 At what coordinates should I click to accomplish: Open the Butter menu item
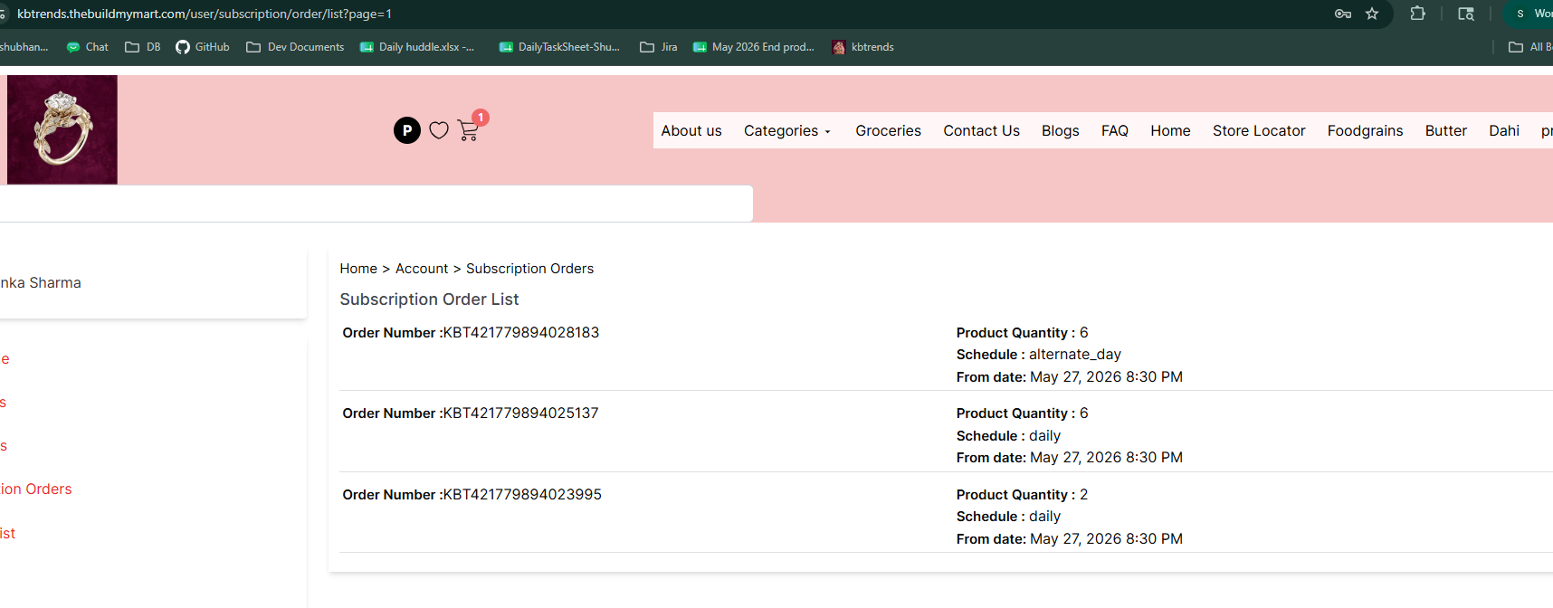tap(1445, 131)
